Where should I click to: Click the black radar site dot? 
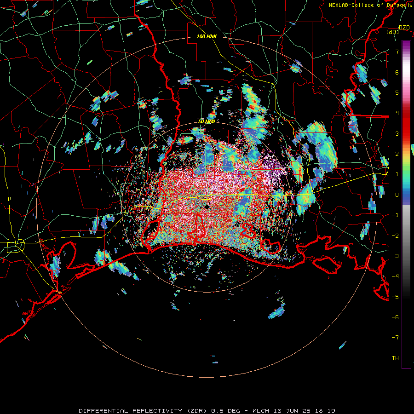207,207
